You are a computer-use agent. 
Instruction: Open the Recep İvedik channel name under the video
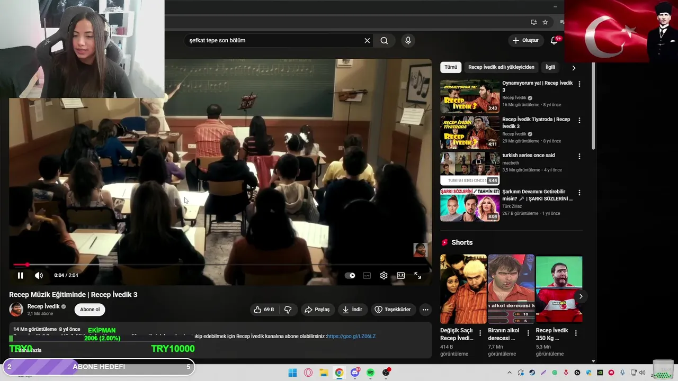[x=43, y=306]
